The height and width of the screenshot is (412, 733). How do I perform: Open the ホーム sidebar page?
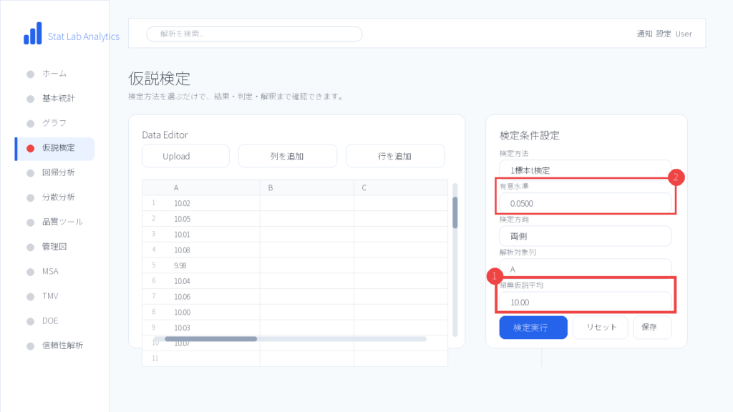click(x=54, y=74)
